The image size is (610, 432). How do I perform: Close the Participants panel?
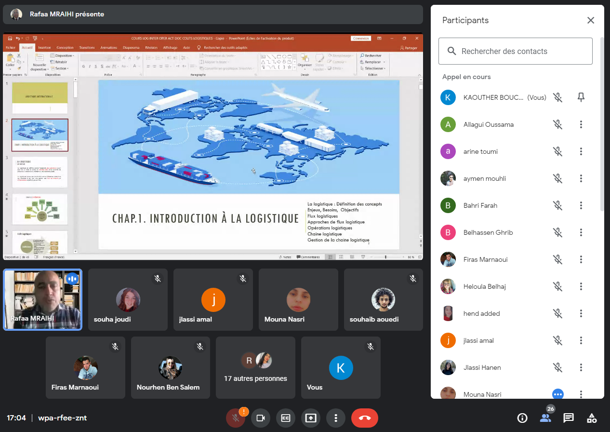click(x=591, y=20)
